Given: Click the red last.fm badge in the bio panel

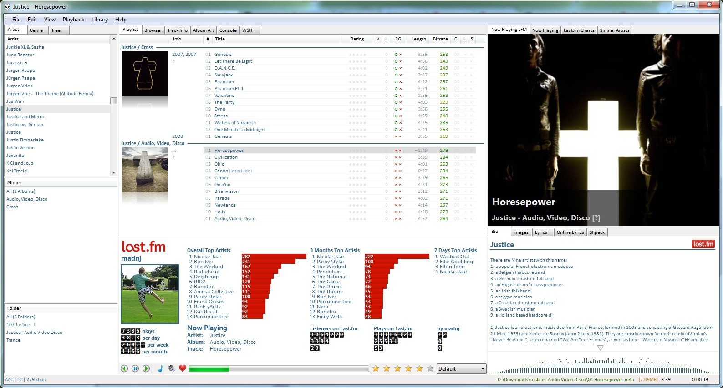Looking at the screenshot, I should pos(703,244).
